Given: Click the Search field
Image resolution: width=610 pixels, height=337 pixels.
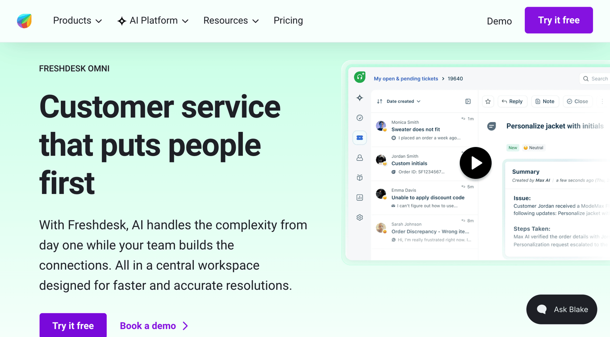Looking at the screenshot, I should (x=595, y=79).
